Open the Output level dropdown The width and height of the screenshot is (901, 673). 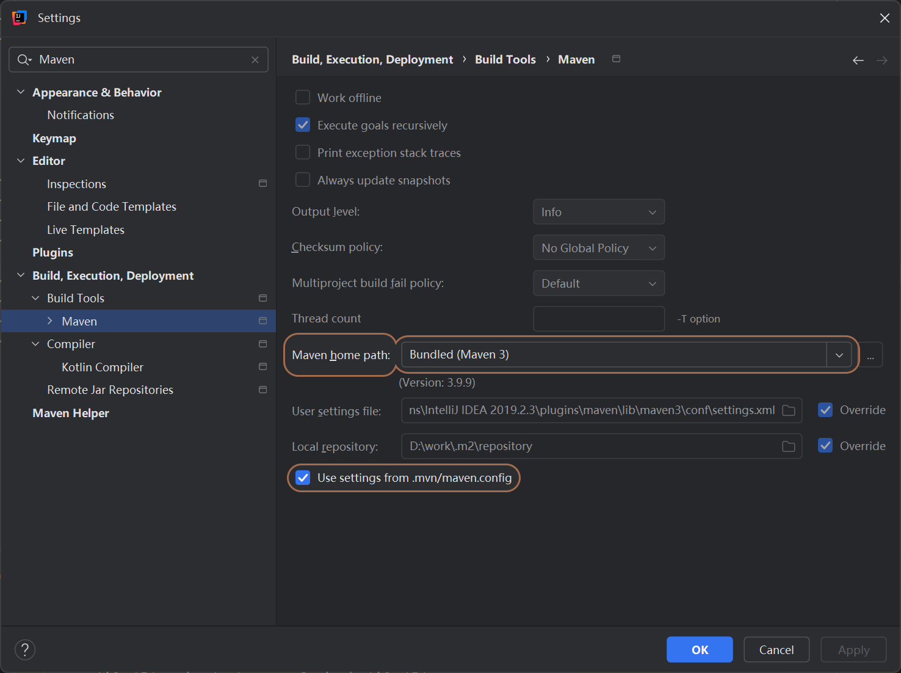click(x=599, y=212)
